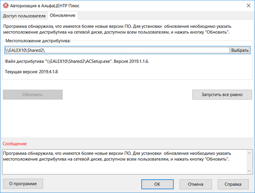Image resolution: width=255 pixels, height=193 pixels.
Task: Confirm with the OK button
Action: [x=157, y=184]
